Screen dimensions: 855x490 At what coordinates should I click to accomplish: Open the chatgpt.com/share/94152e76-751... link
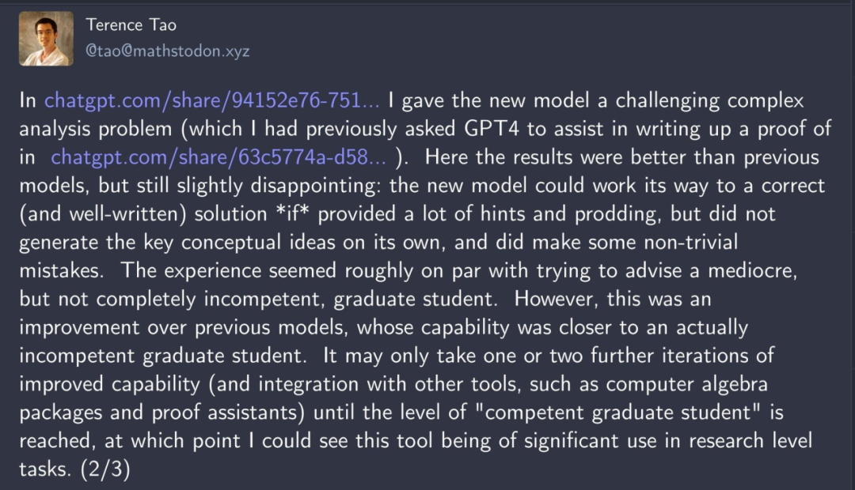pyautogui.click(x=211, y=100)
